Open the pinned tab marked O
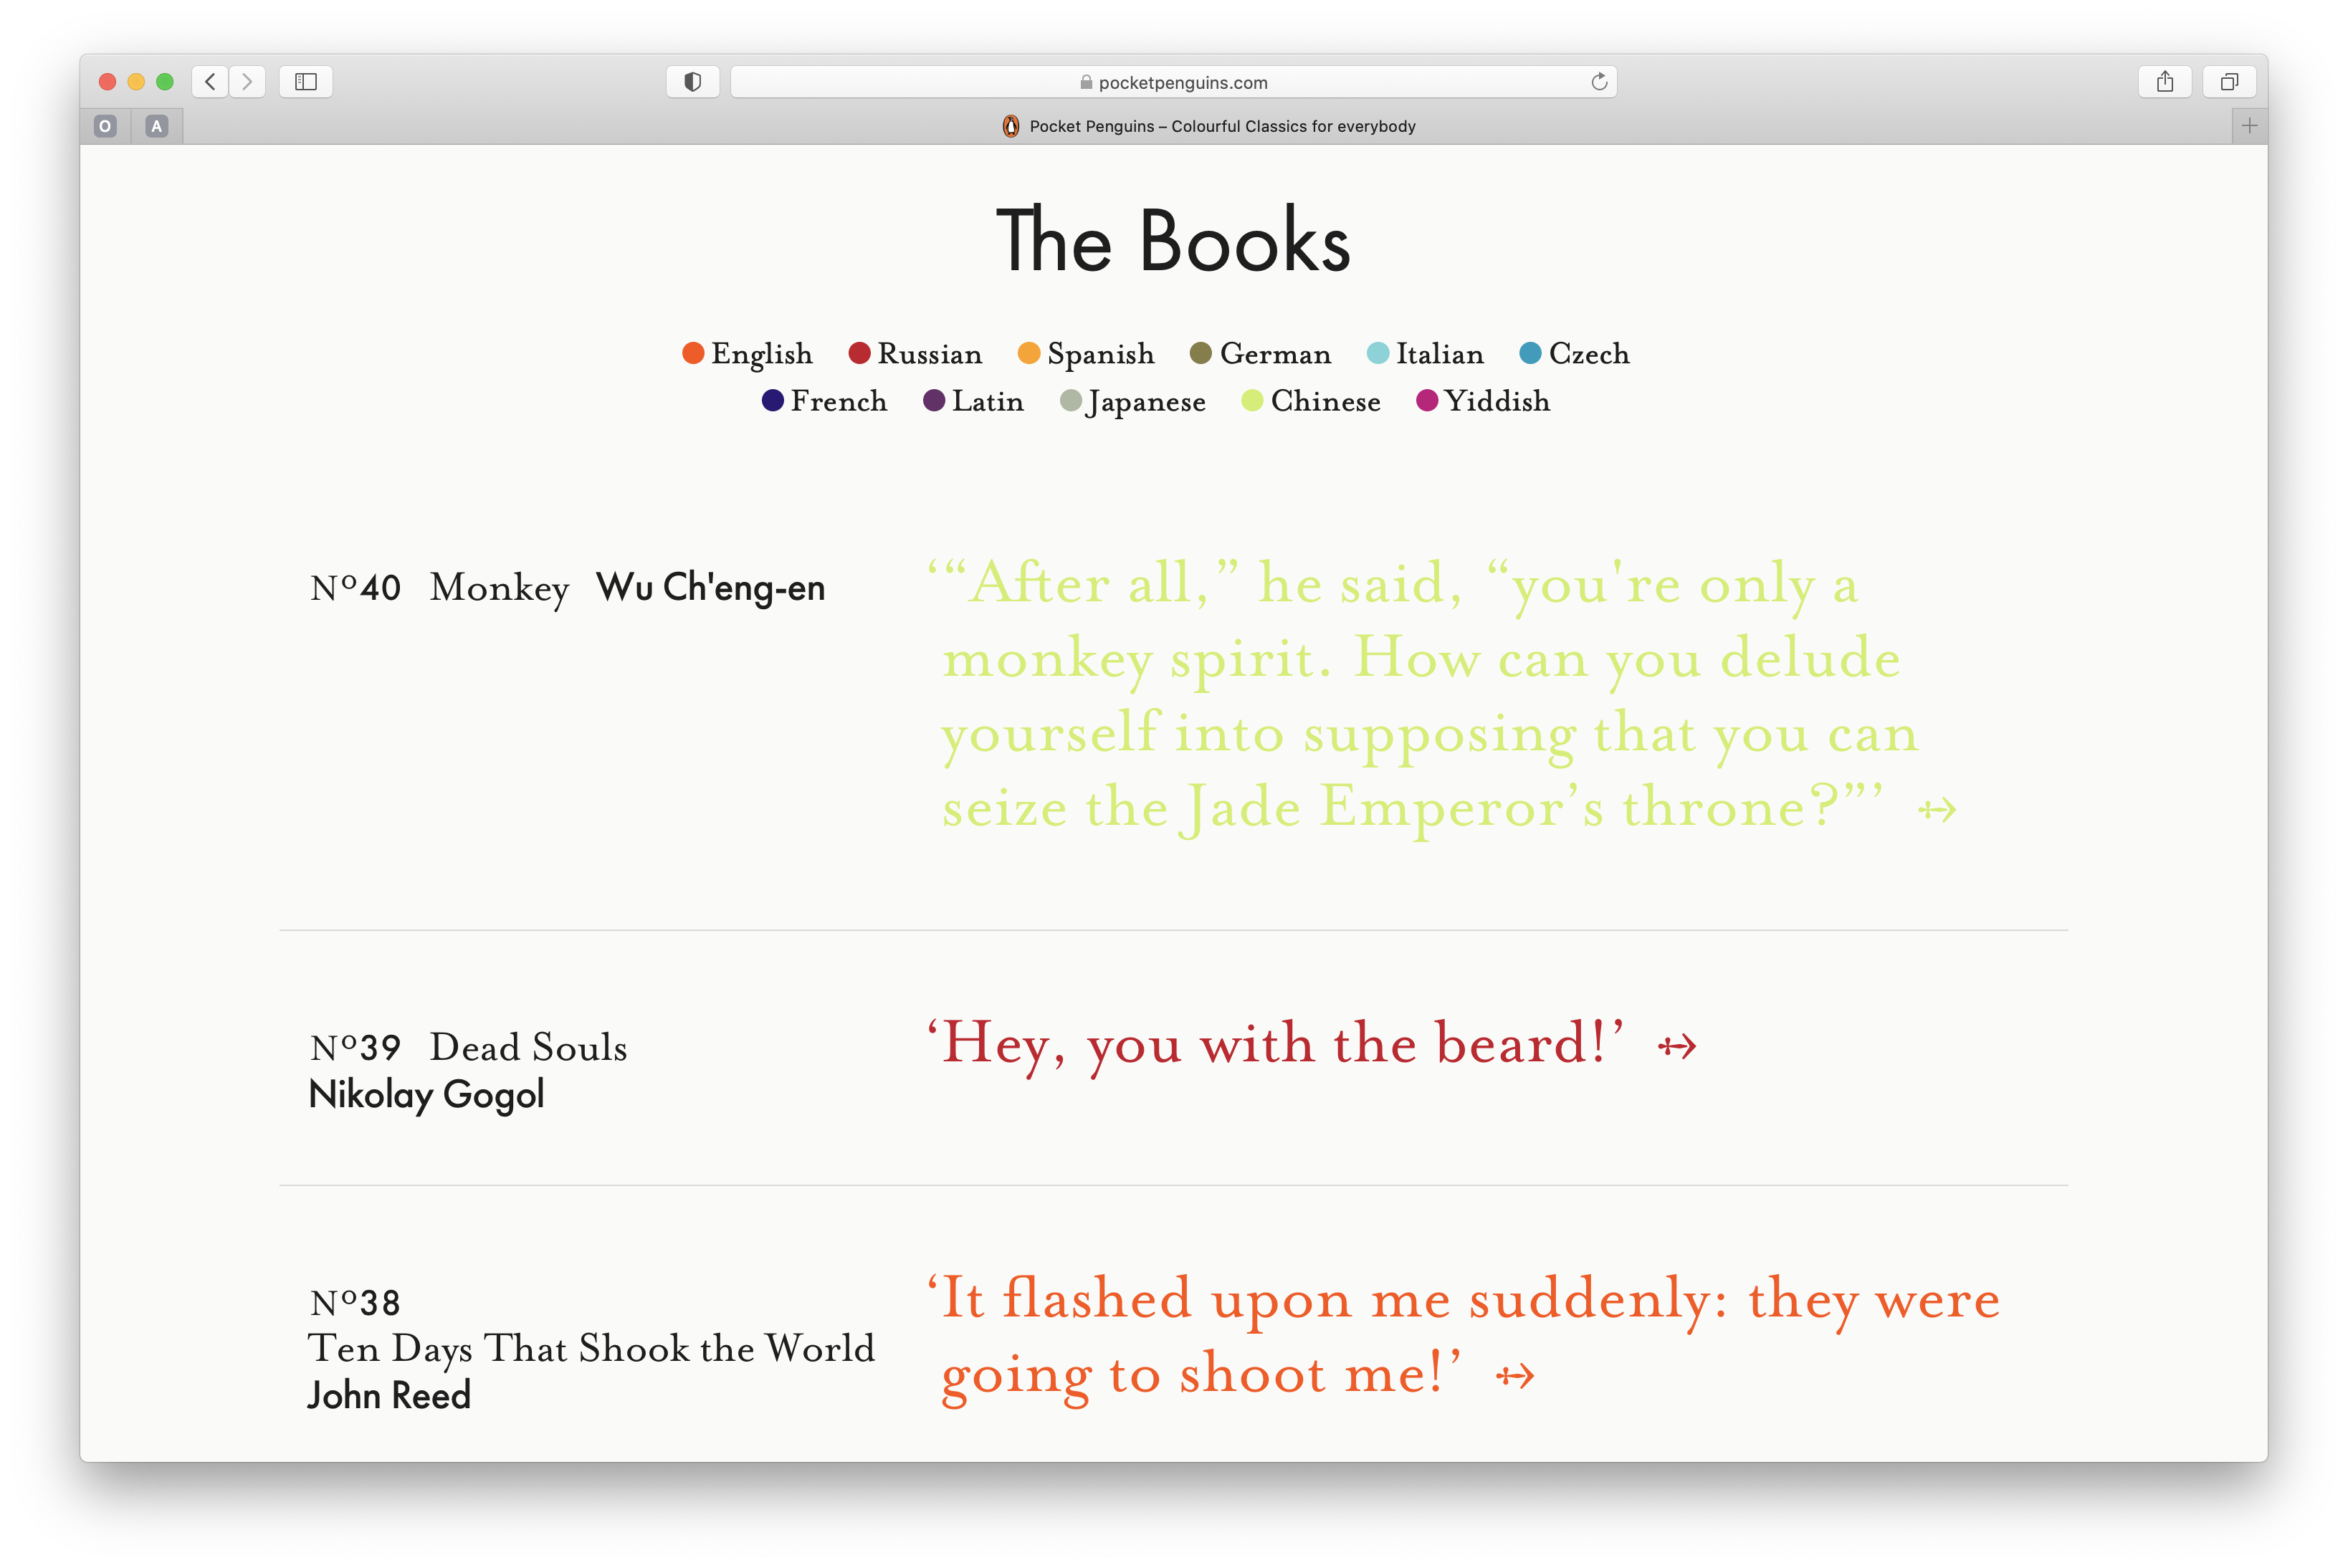 coord(105,126)
